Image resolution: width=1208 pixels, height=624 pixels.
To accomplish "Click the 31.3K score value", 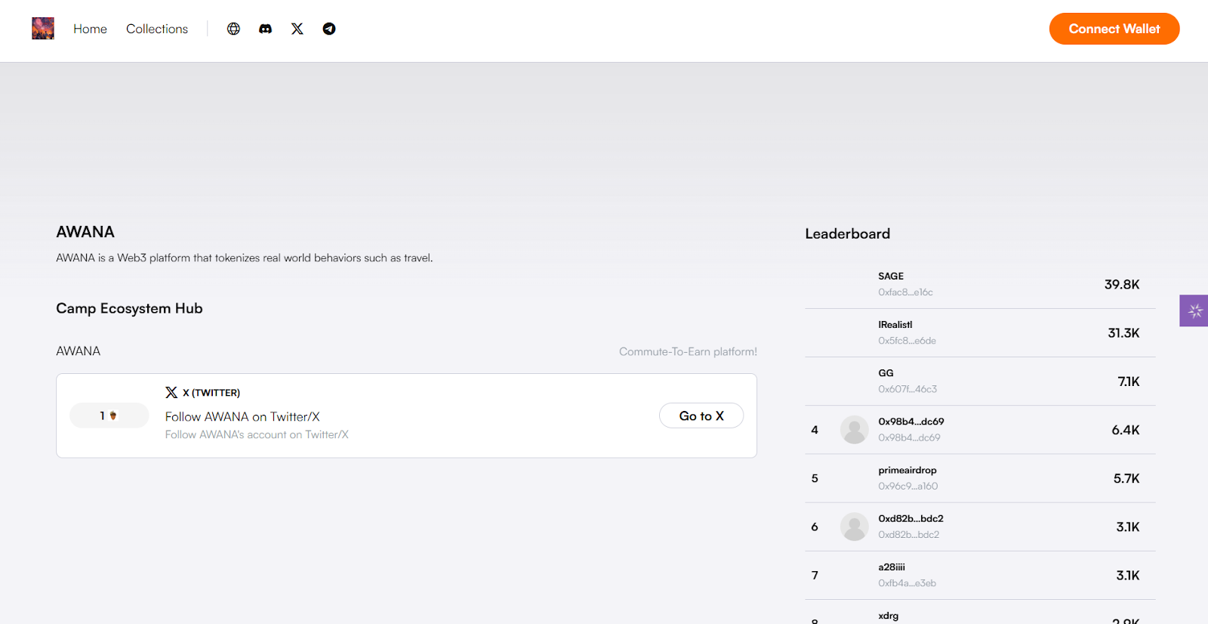I will coord(1123,333).
